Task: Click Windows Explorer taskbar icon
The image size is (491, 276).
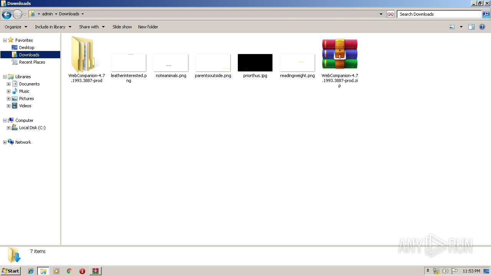Action: (x=43, y=271)
